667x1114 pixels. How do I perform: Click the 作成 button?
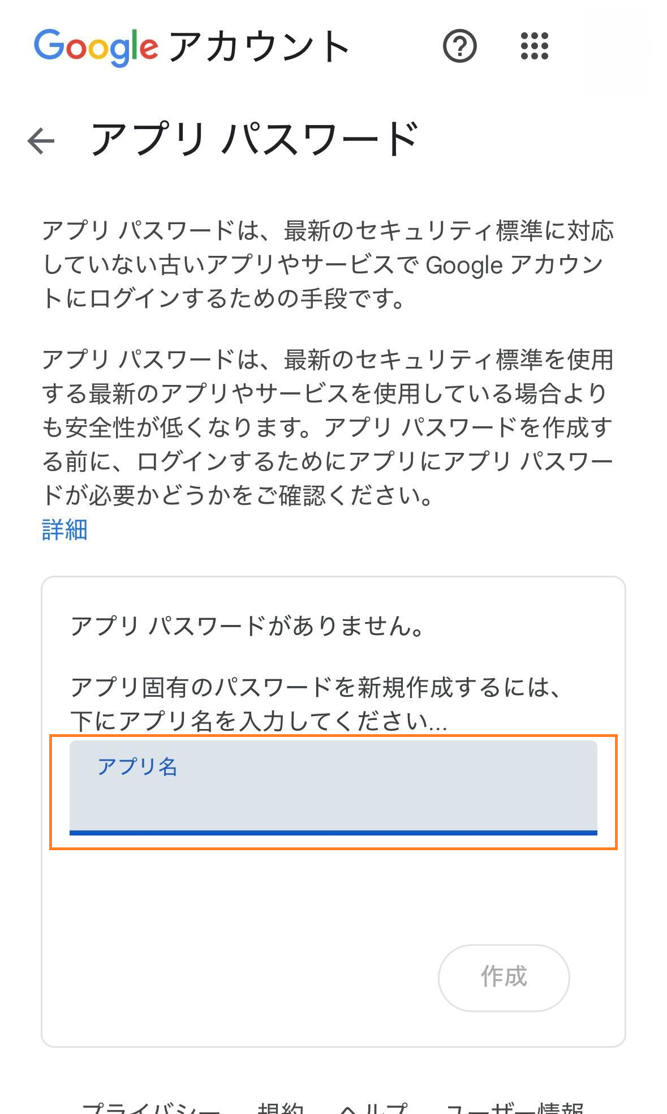pos(504,977)
